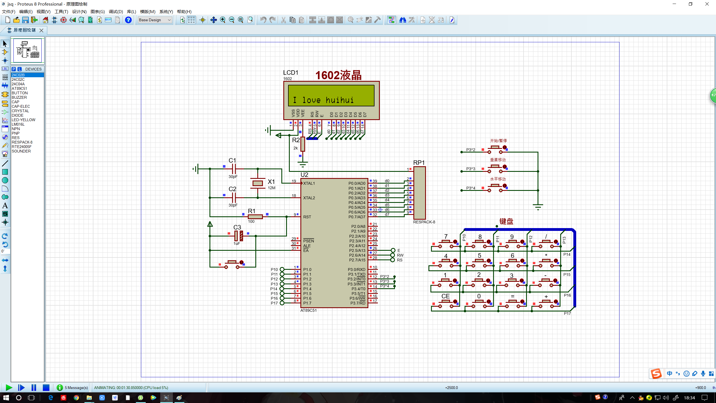Select AT89C51 in the devices list
This screenshot has width=716, height=403.
(x=19, y=88)
